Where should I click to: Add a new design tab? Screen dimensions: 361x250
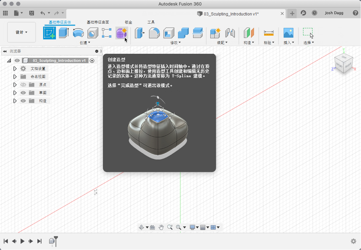point(292,13)
